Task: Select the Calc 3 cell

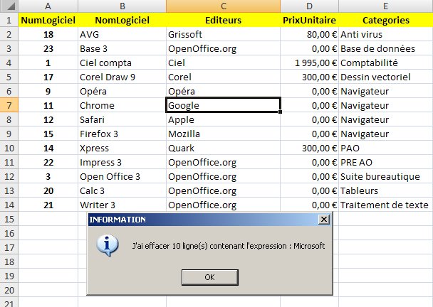Action: click(x=122, y=190)
